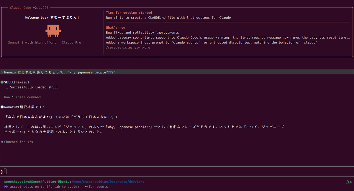Click the green bullet beside Skill(namazu)
Screen dimensions: 354x191
[x=2, y=82]
